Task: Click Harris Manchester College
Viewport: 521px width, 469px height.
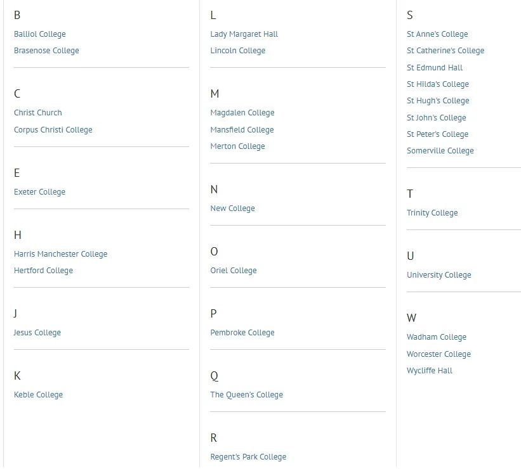Action: [x=60, y=254]
